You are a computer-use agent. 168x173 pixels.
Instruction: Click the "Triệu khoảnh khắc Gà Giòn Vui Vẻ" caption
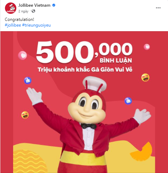(x=85, y=70)
